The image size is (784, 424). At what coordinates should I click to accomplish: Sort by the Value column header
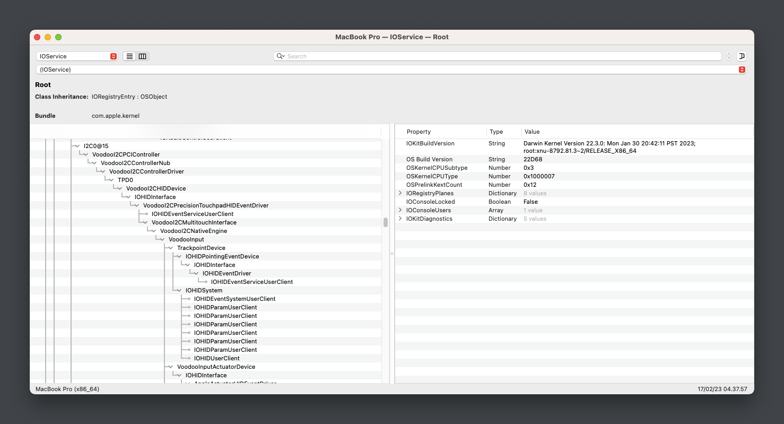[x=637, y=132]
